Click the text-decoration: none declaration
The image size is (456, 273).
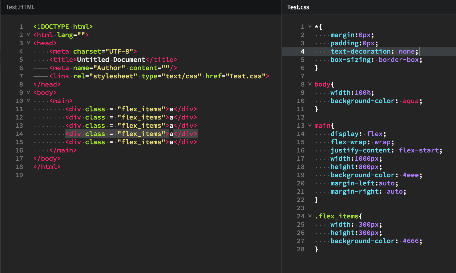374,51
